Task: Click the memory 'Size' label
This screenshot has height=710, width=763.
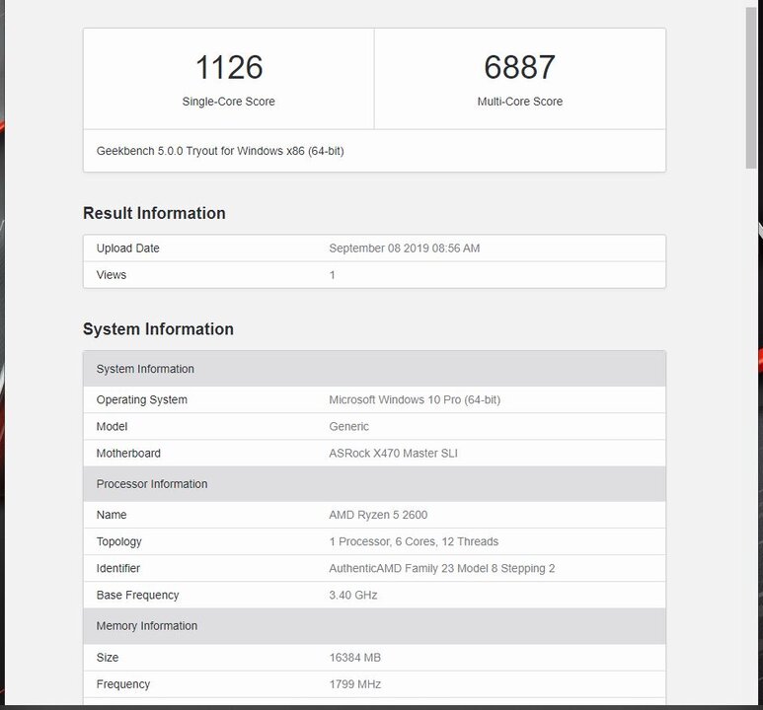Action: (108, 658)
